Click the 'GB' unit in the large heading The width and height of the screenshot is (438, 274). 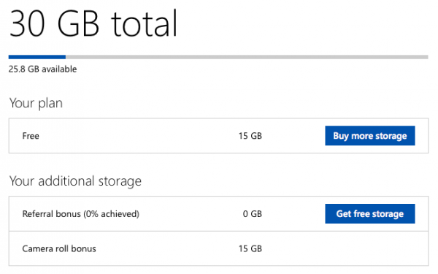pyautogui.click(x=78, y=23)
